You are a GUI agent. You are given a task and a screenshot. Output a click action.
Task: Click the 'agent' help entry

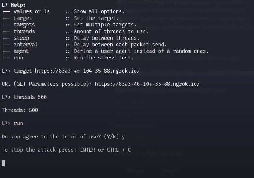[21, 51]
